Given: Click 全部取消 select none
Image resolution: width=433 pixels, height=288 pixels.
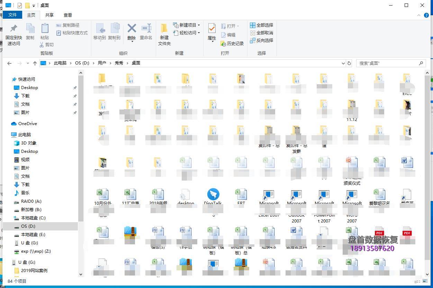Looking at the screenshot, I should (x=262, y=33).
